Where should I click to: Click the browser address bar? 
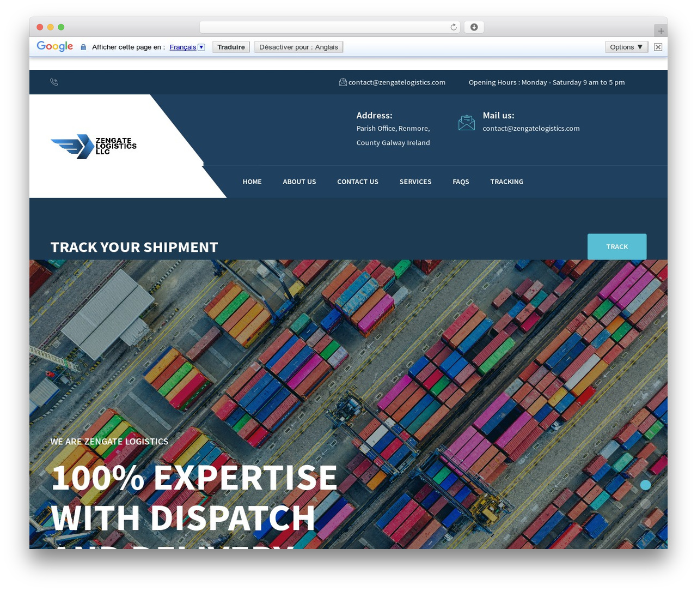click(330, 27)
